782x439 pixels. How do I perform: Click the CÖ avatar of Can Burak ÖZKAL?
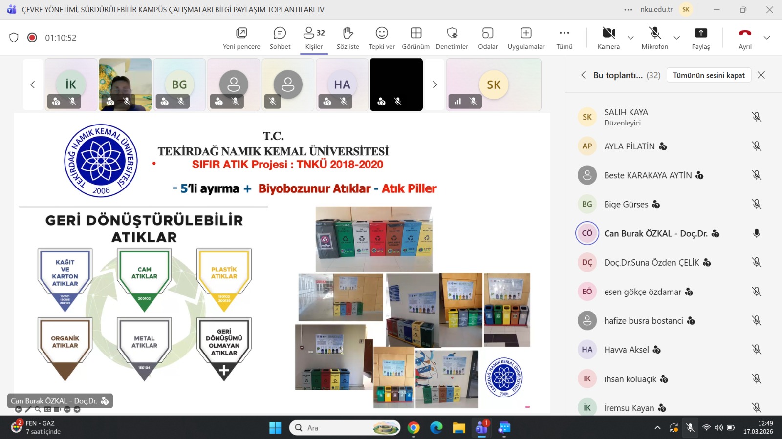587,233
